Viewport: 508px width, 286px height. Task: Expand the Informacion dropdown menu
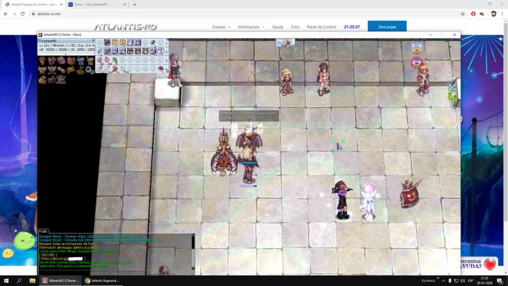tap(251, 27)
